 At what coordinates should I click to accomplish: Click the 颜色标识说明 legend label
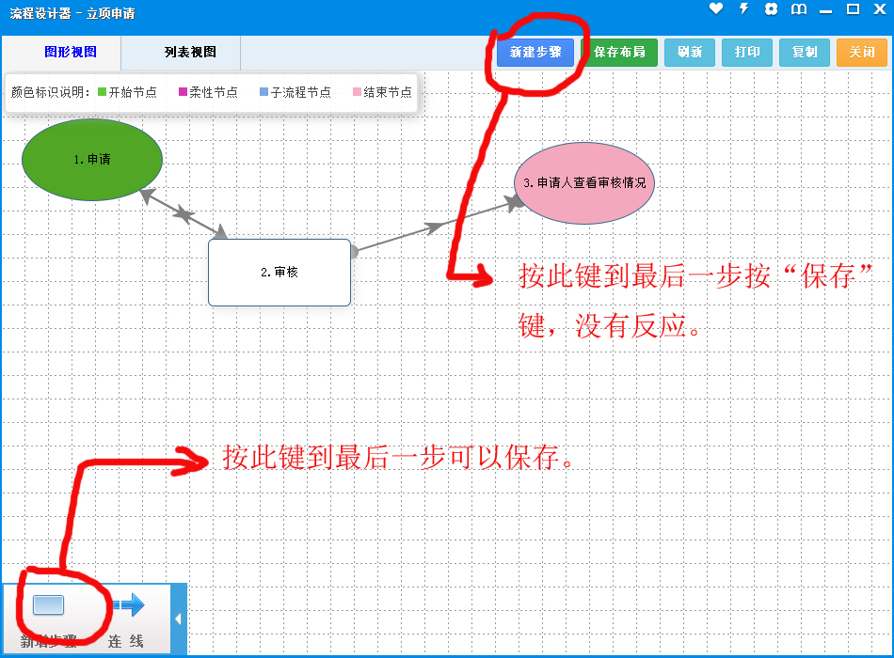point(50,92)
